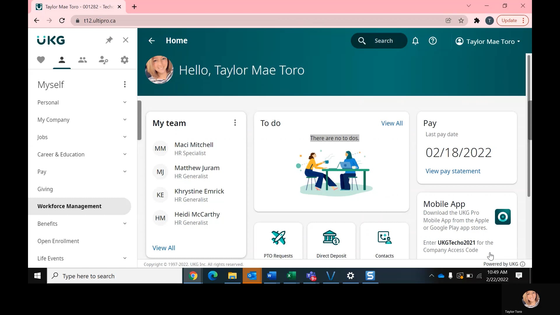Click the help question mark icon
The image size is (560, 315).
433,41
